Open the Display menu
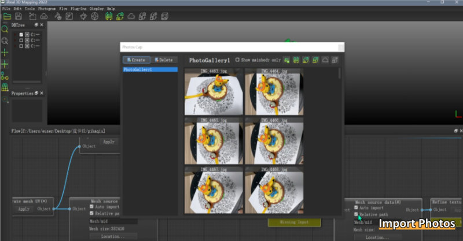The width and height of the screenshot is (463, 241). coord(97,9)
